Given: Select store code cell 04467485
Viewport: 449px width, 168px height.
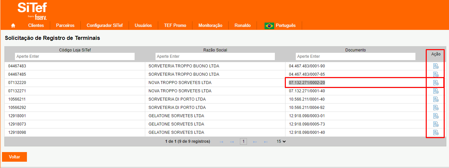Looking at the screenshot, I should [17, 74].
